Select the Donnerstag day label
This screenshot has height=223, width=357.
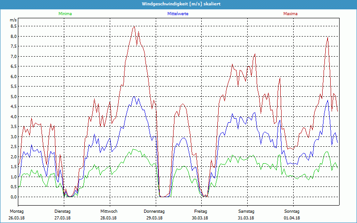pyautogui.click(x=154, y=211)
